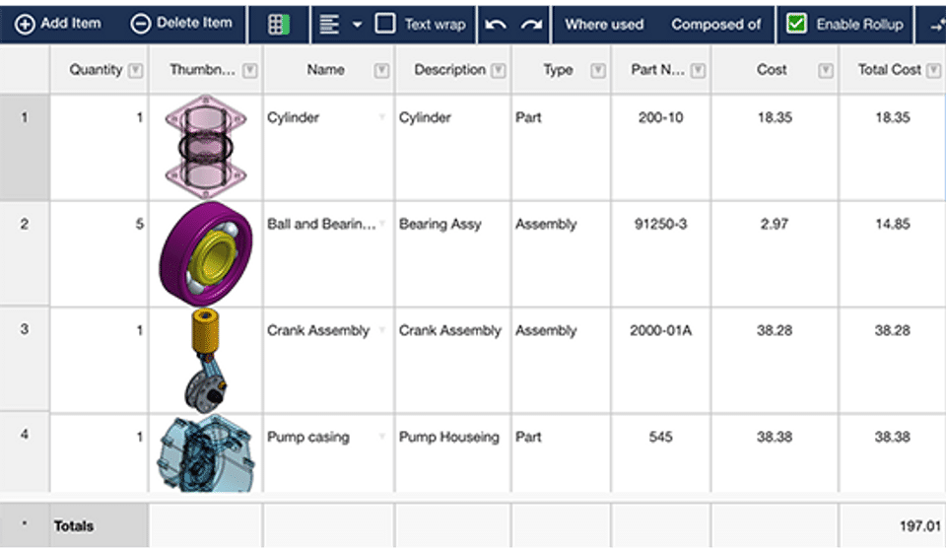The height and width of the screenshot is (552, 946).
Task: Click the undo arrow icon
Action: 496,26
